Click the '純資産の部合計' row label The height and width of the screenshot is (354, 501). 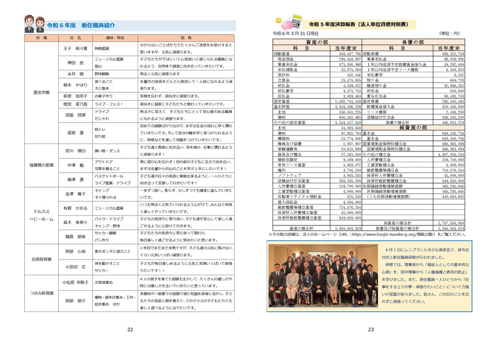(x=397, y=223)
